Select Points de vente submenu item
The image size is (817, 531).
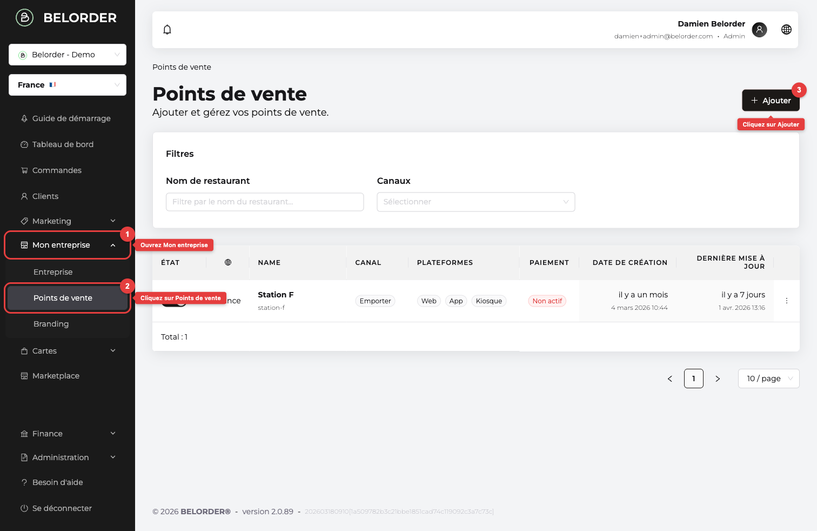[68, 298]
